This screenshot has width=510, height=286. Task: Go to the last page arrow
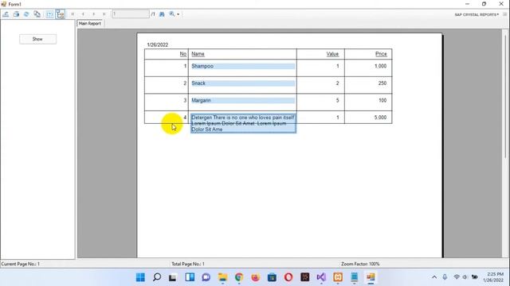[x=104, y=14]
